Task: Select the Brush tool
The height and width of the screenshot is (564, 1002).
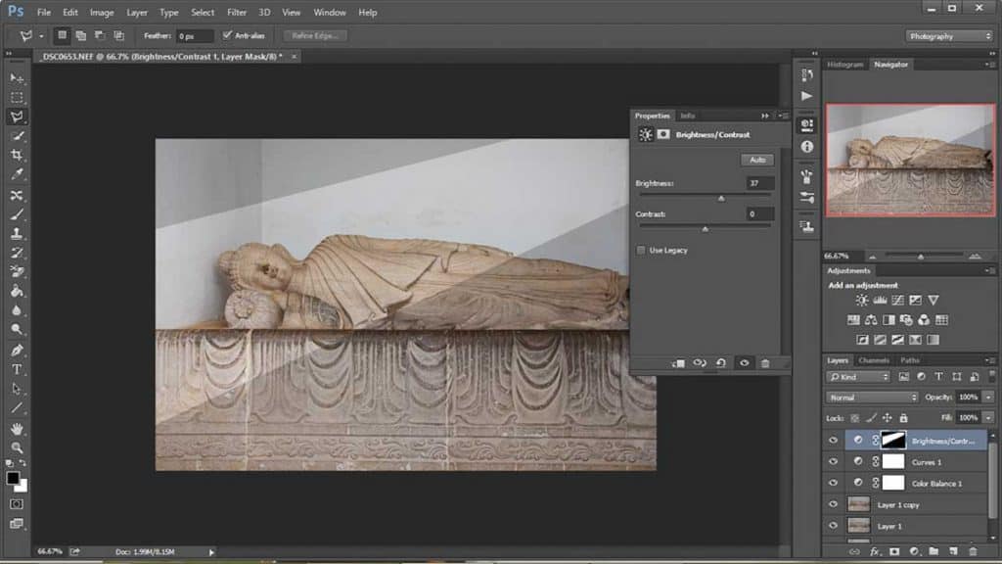Action: click(x=17, y=214)
